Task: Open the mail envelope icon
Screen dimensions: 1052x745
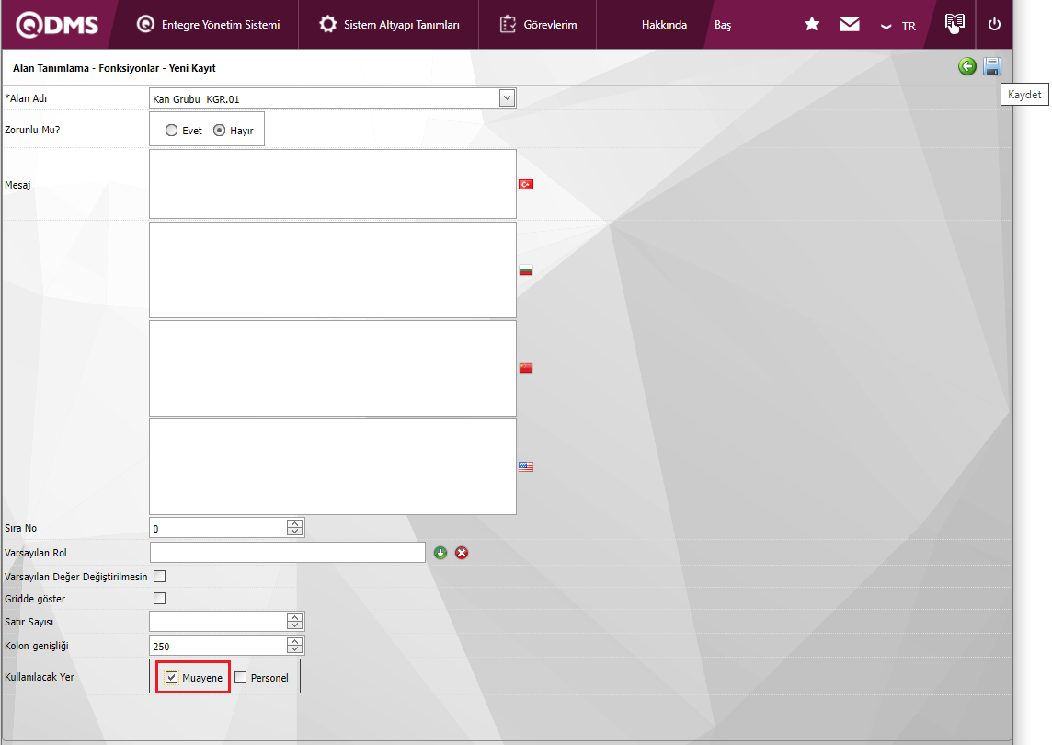Action: 850,24
